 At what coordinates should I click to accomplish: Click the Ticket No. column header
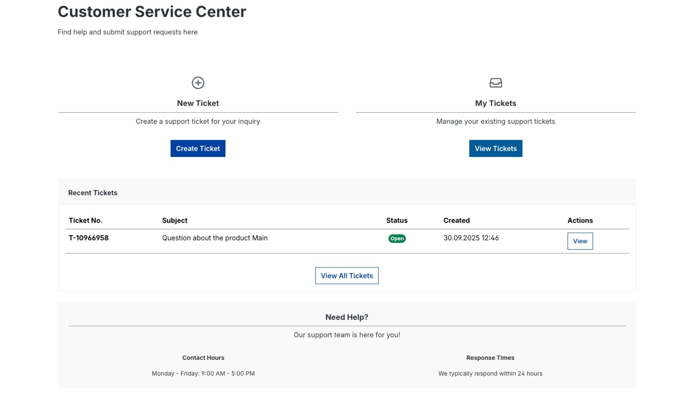85,221
